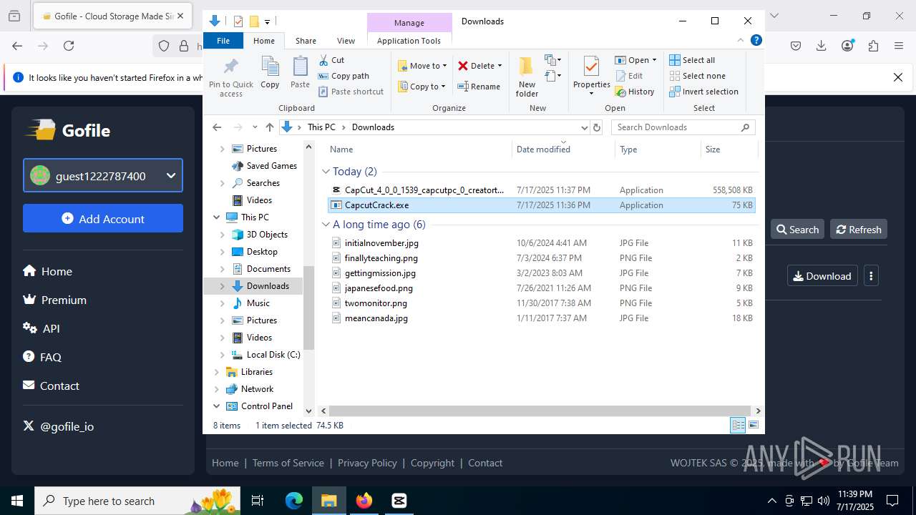916x515 pixels.
Task: Click the Search Downloads box
Action: (x=683, y=127)
